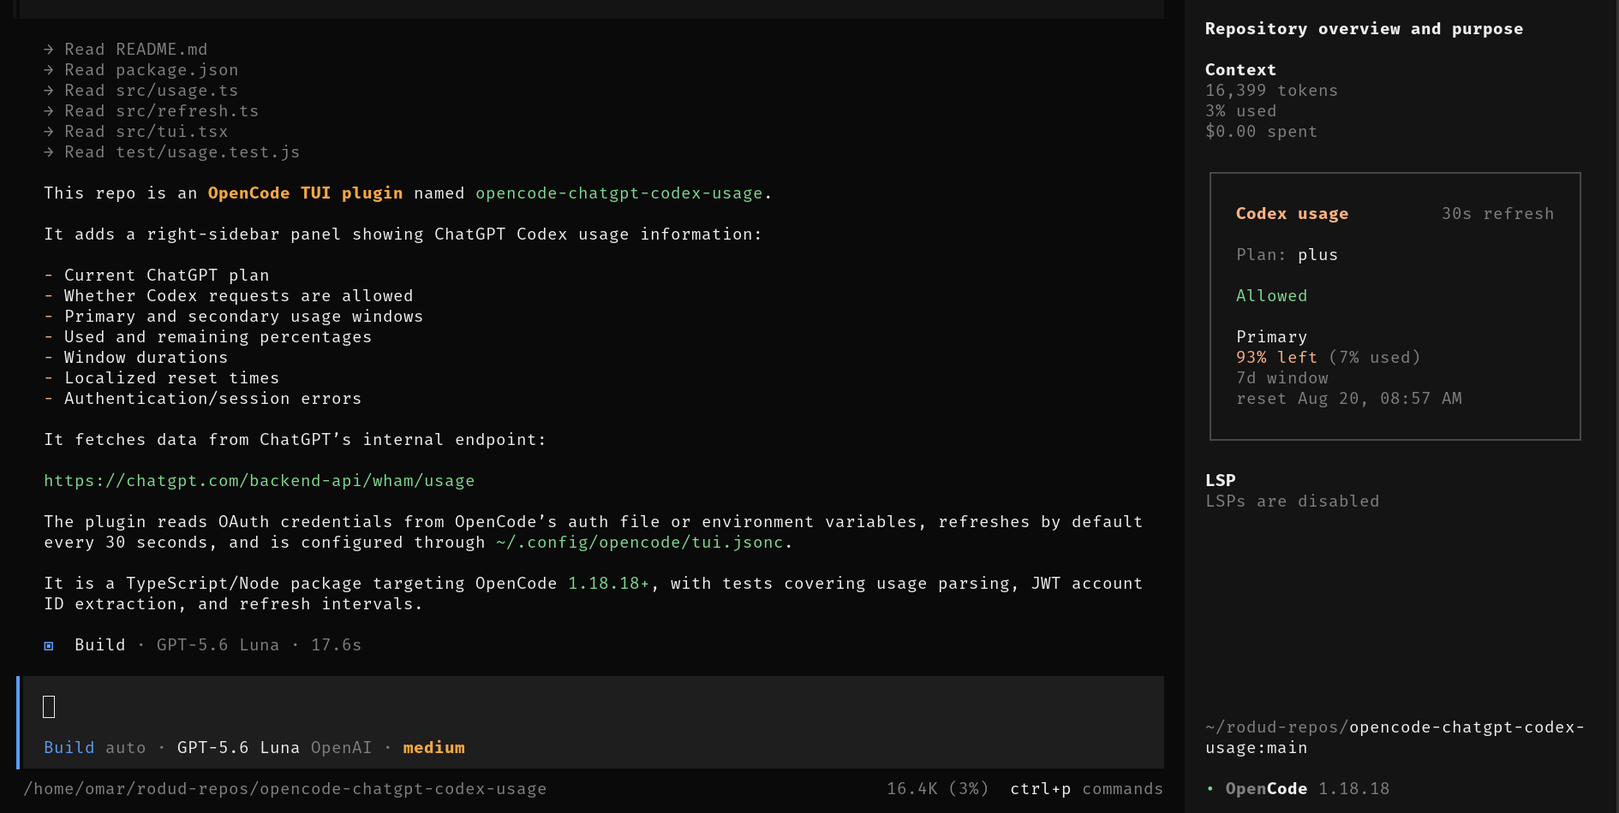This screenshot has height=813, width=1619.
Task: Click the arrow beside Read src/tui.tsx
Action: pyautogui.click(x=49, y=132)
